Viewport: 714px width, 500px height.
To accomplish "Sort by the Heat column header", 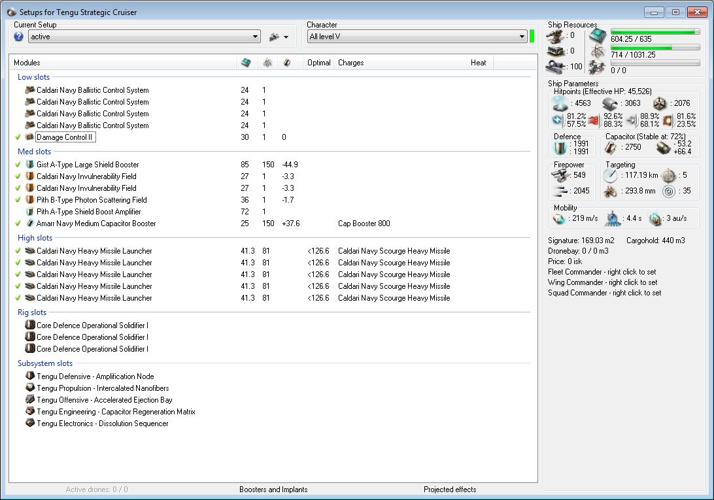I will click(480, 63).
